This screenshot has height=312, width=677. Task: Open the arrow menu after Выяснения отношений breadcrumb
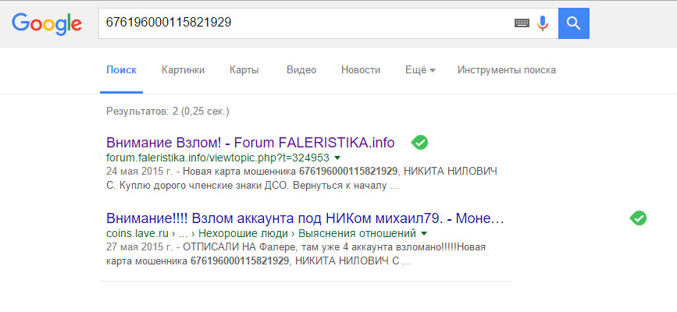pyautogui.click(x=424, y=233)
